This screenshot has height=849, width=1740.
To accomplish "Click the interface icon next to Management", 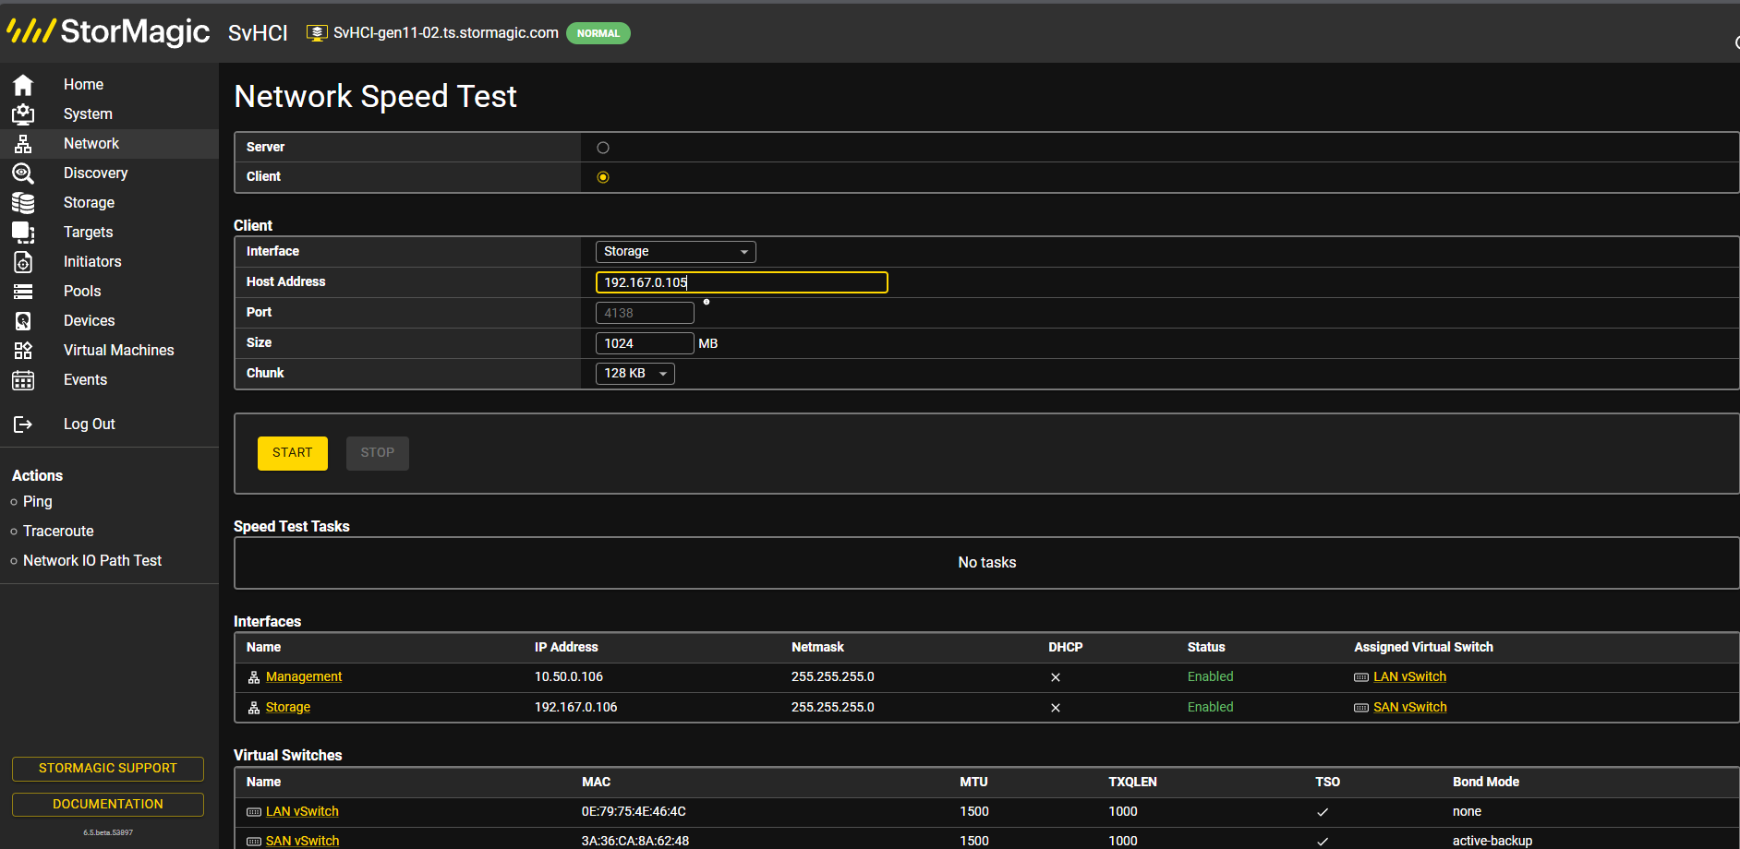I will point(254,677).
